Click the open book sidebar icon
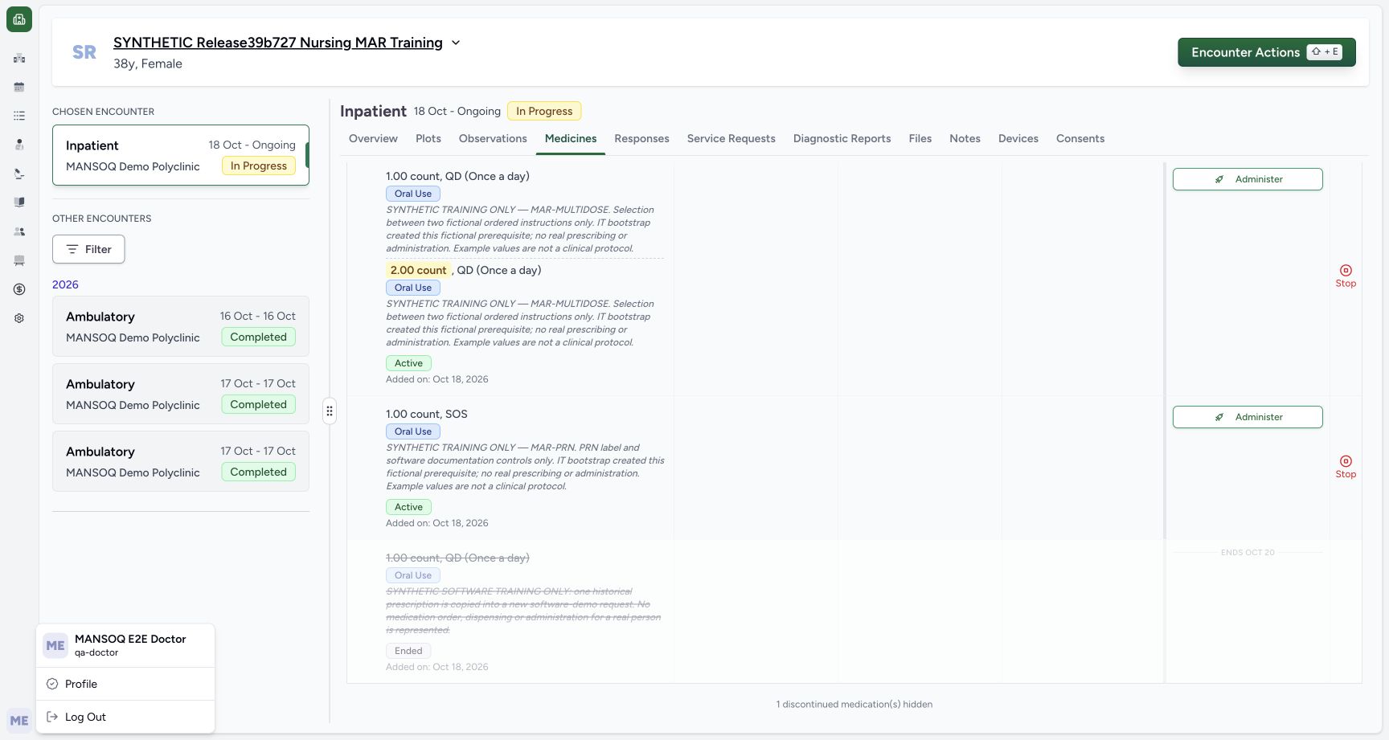The image size is (1389, 740). pos(19,202)
